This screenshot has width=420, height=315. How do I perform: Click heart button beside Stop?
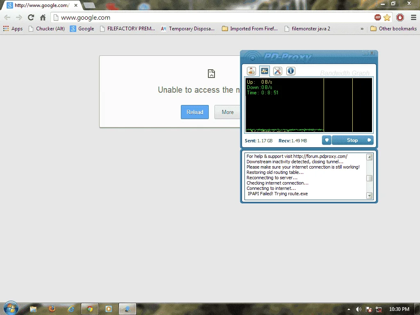326,140
